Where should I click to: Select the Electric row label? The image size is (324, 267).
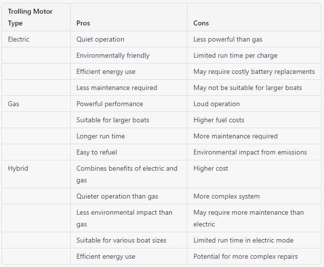[x=19, y=39]
